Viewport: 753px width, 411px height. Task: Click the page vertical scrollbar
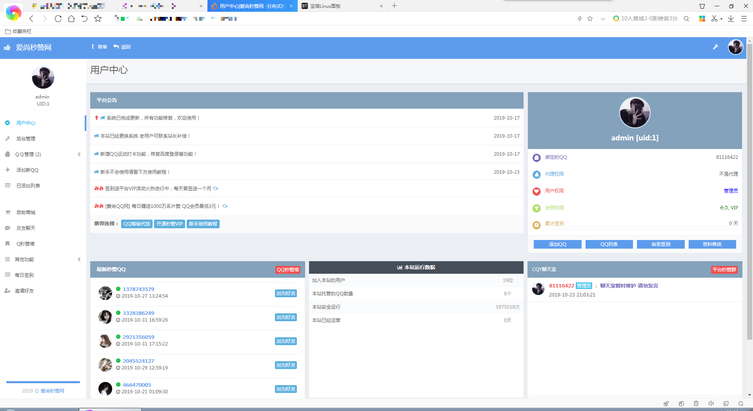click(749, 196)
